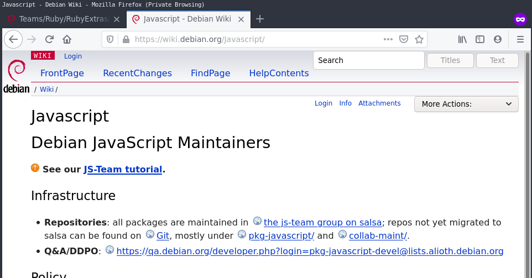Click the vertical page scrollbar

point(528,165)
